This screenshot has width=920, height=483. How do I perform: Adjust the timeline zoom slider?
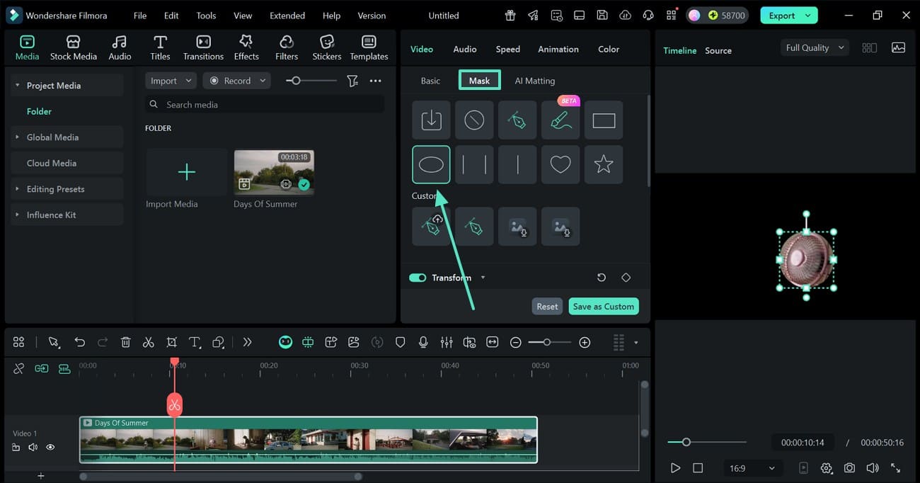[547, 342]
